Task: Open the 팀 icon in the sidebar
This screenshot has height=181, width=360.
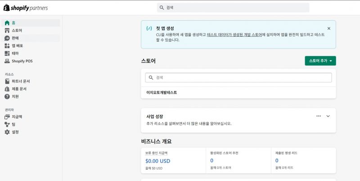Action: tap(7, 124)
